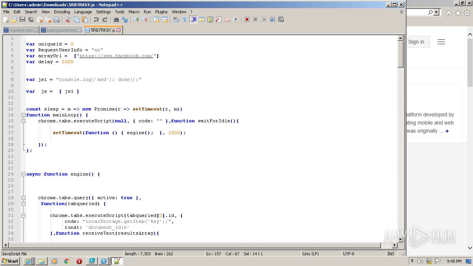Collapse the mainLoop function fold marker
Image resolution: width=473 pixels, height=266 pixels.
pyautogui.click(x=23, y=115)
